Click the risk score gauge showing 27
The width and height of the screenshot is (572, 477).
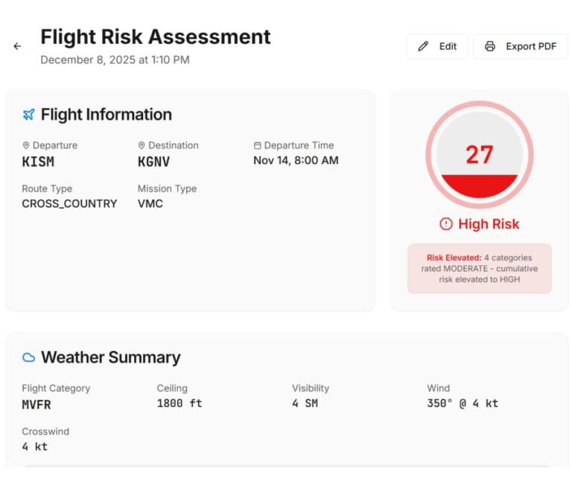point(479,155)
